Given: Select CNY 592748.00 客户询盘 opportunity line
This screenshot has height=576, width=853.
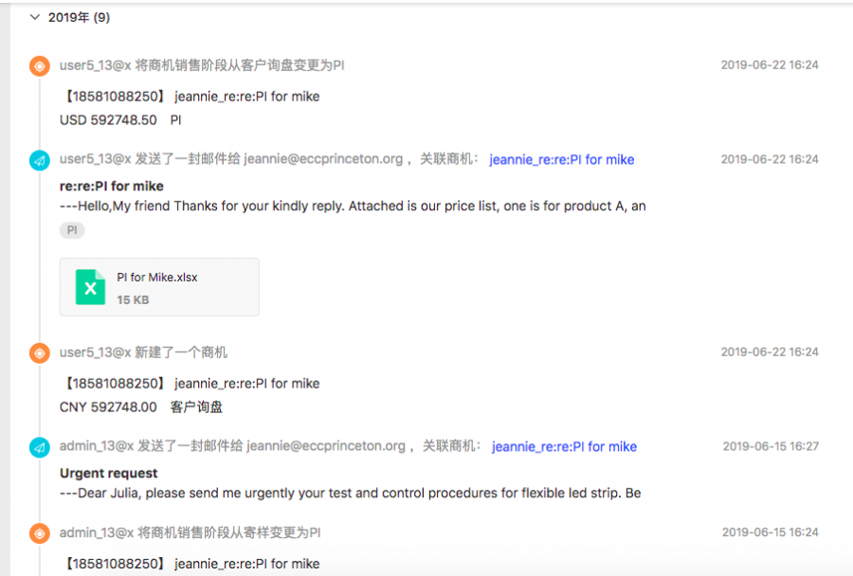Looking at the screenshot, I should coord(141,407).
